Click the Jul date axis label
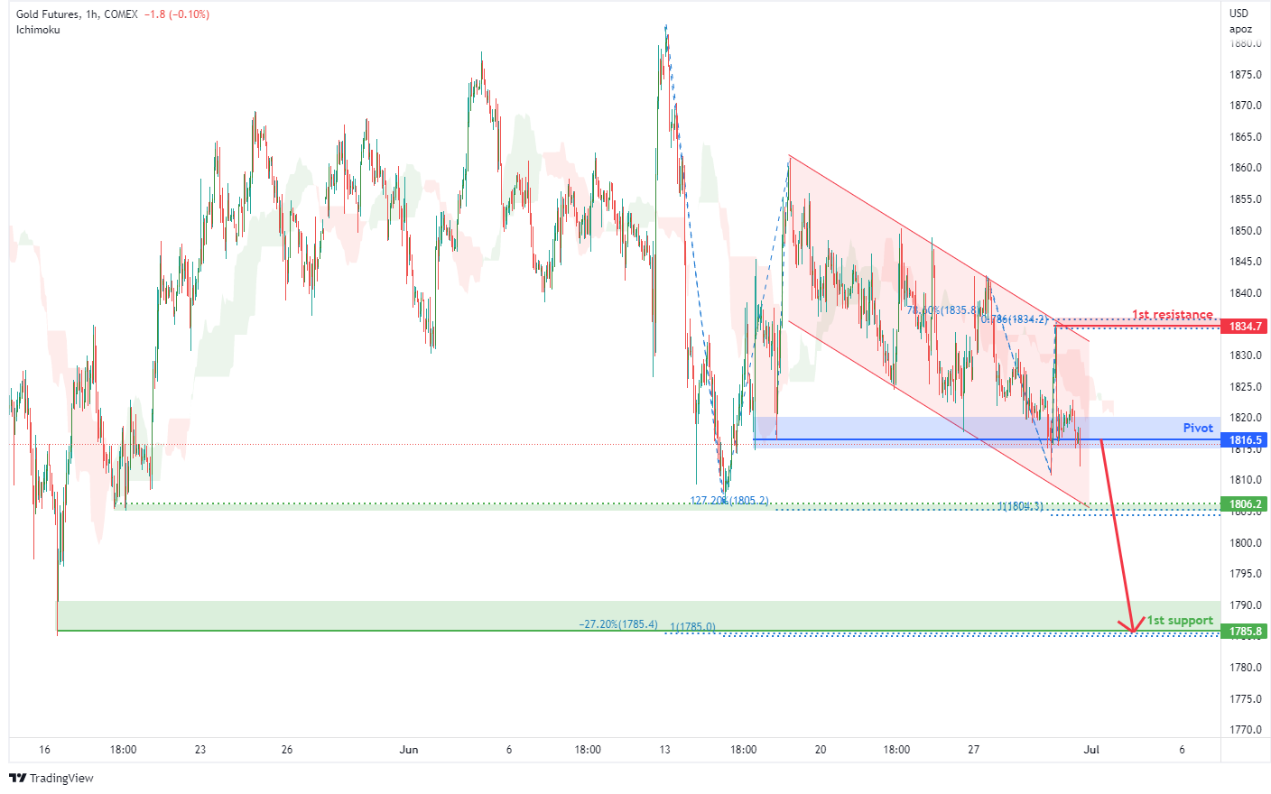 click(x=1091, y=750)
